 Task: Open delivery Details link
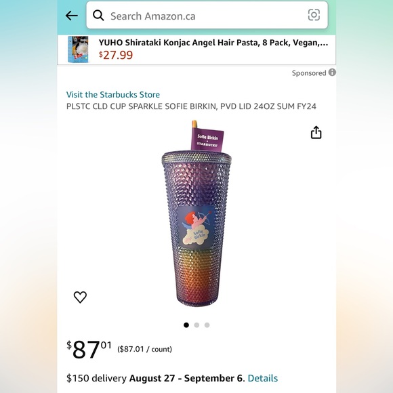263,378
